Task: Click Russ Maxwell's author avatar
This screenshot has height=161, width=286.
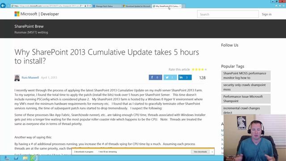Action: tap(17, 78)
